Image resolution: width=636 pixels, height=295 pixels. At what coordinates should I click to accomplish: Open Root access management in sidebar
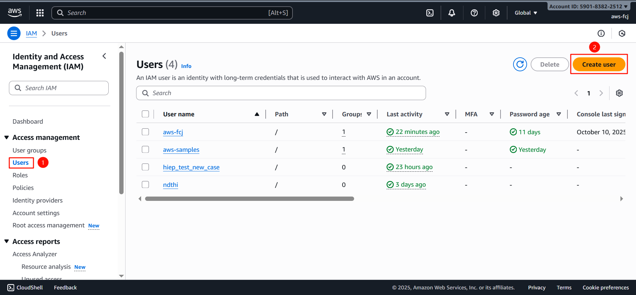(49, 225)
